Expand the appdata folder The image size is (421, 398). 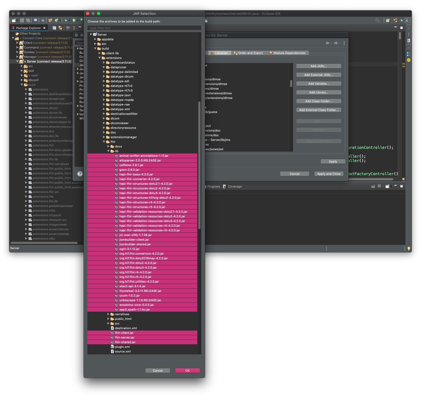tap(95, 39)
